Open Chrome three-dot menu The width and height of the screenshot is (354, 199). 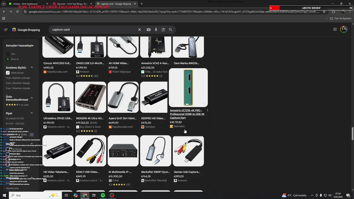(350, 12)
